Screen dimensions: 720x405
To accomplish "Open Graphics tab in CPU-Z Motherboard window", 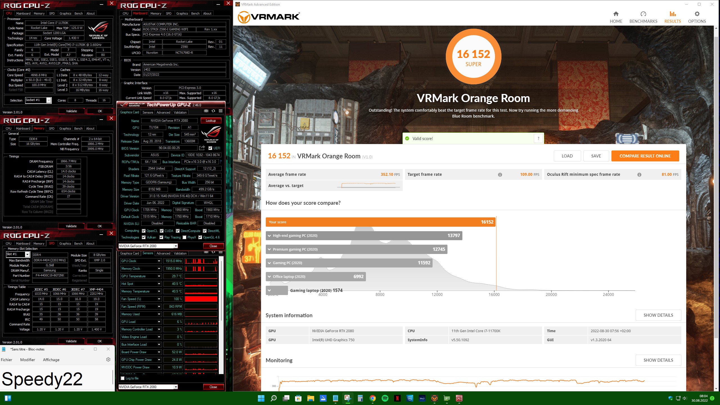I will 182,13.
